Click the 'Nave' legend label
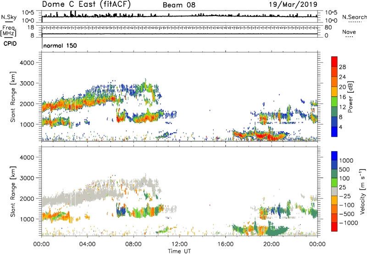Screen dimensions: 367x254 349,32
